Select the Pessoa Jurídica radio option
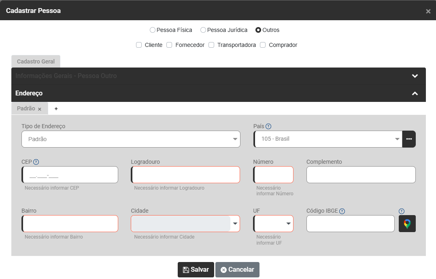 203,30
